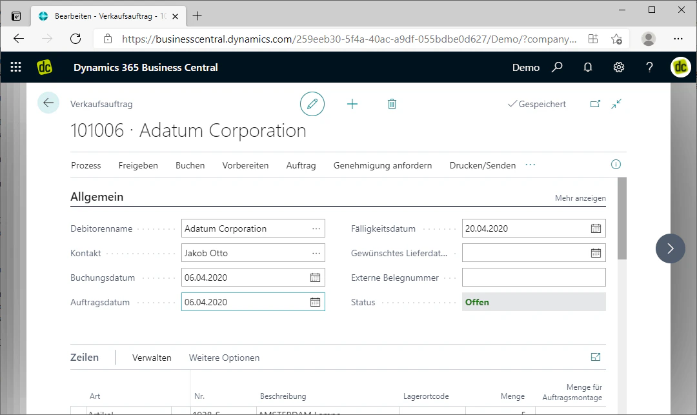The image size is (697, 415).
Task: Click Dynamics 365 Business Central title
Action: click(x=146, y=68)
